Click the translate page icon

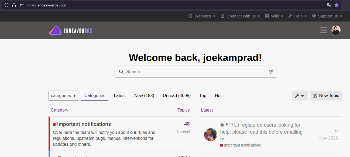pos(329,5)
